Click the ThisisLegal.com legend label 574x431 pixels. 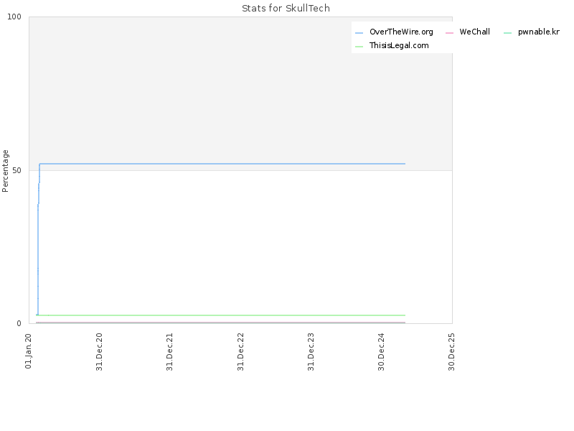399,45
